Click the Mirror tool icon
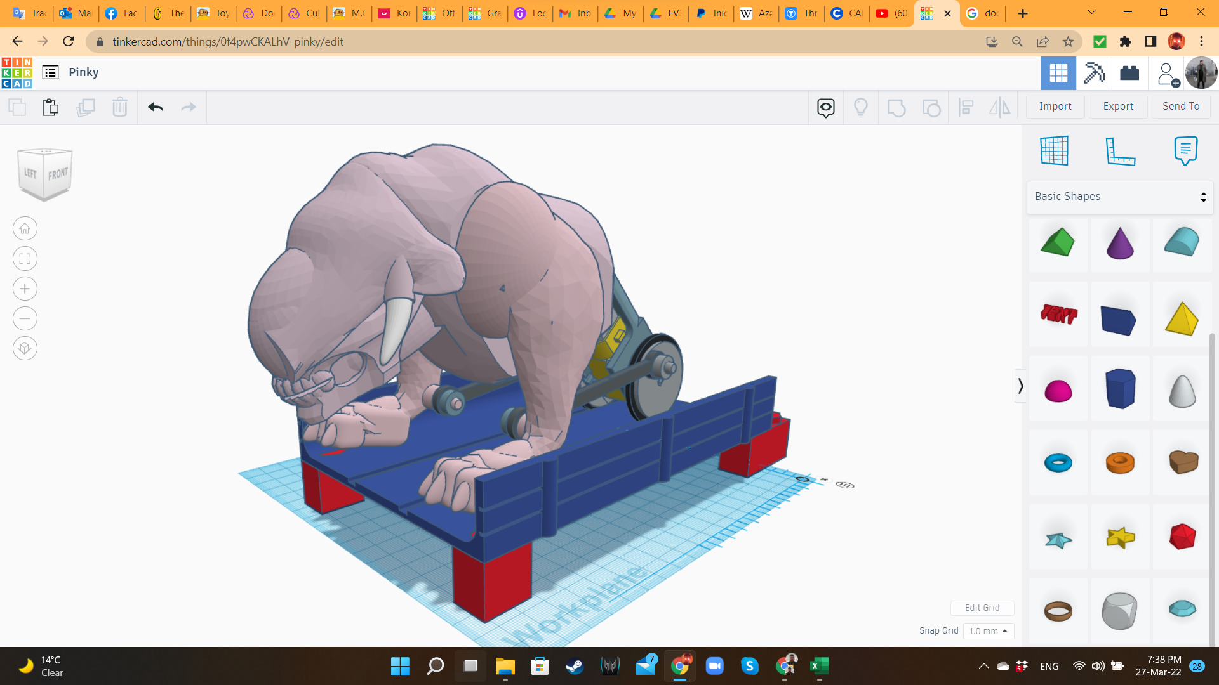 pyautogui.click(x=999, y=107)
